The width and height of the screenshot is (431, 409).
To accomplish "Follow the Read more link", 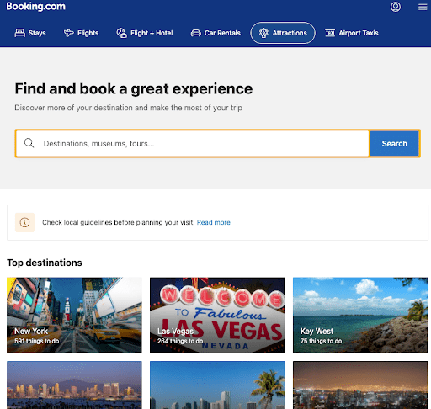I will [x=213, y=222].
